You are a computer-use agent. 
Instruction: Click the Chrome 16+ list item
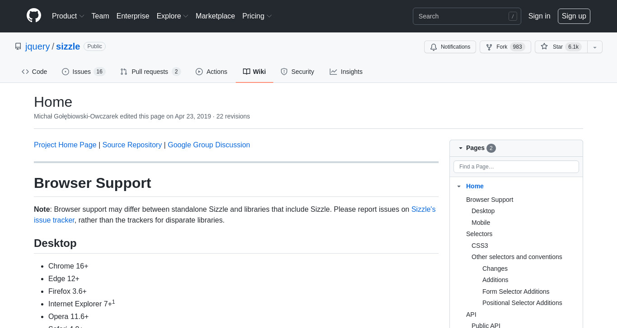68,266
